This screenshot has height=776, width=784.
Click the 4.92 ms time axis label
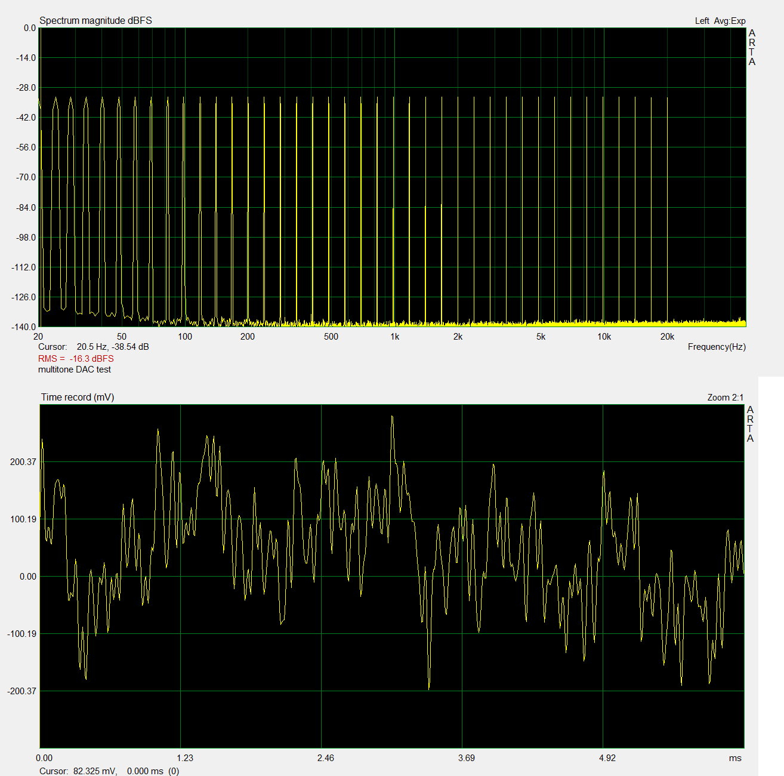(607, 758)
